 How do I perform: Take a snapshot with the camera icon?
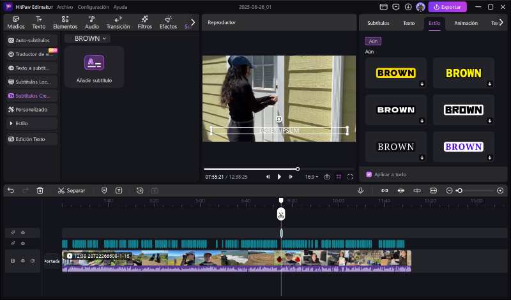[x=327, y=177]
